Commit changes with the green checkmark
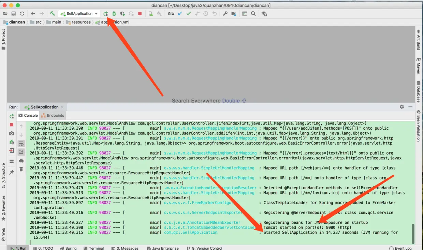Screen dimensions: 423x250 click(189, 14)
